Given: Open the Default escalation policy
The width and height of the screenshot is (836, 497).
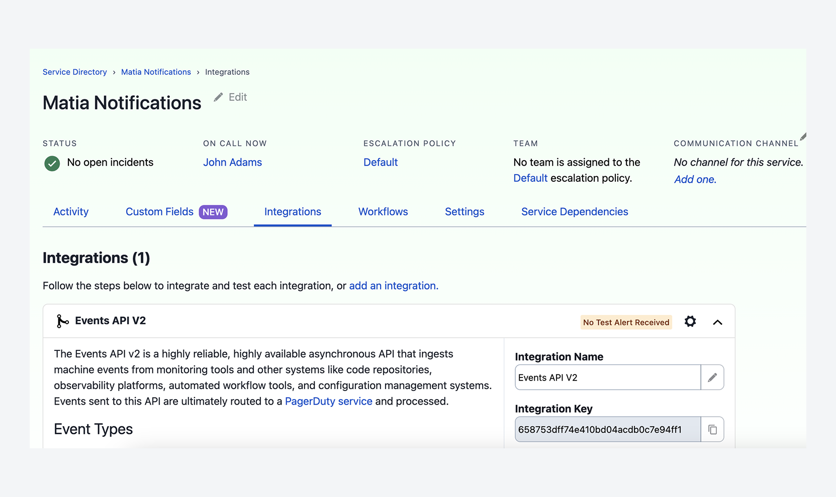Looking at the screenshot, I should click(380, 162).
